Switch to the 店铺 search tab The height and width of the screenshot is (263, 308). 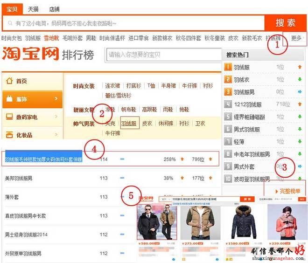(54, 9)
